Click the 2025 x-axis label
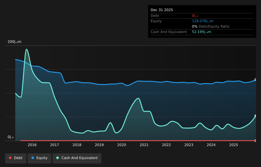The width and height of the screenshot is (261, 167). click(x=233, y=145)
